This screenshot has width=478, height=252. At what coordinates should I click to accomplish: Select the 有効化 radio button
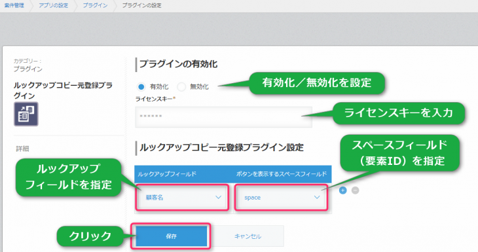[x=141, y=87]
